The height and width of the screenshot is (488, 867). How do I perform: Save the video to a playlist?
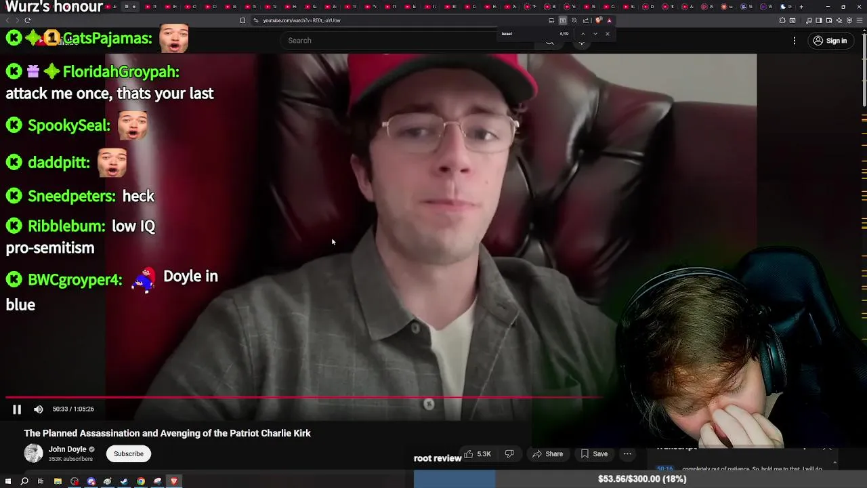click(x=594, y=453)
